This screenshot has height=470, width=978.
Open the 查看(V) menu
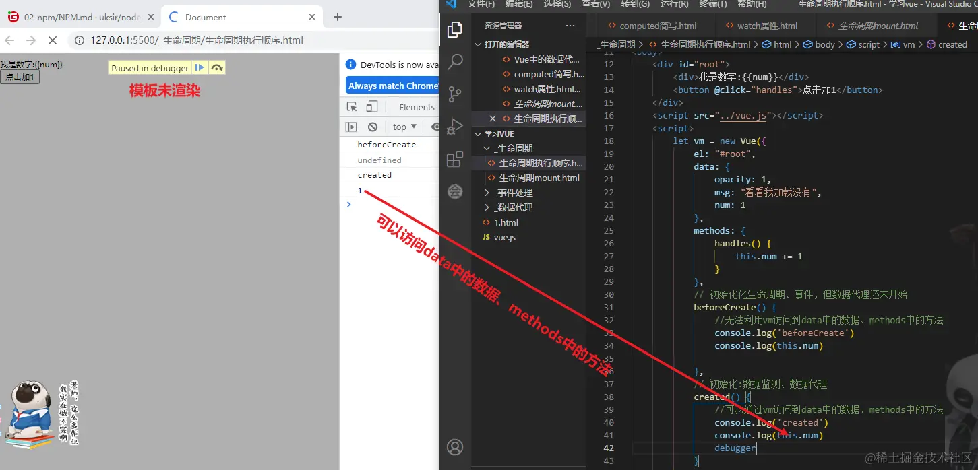point(597,4)
